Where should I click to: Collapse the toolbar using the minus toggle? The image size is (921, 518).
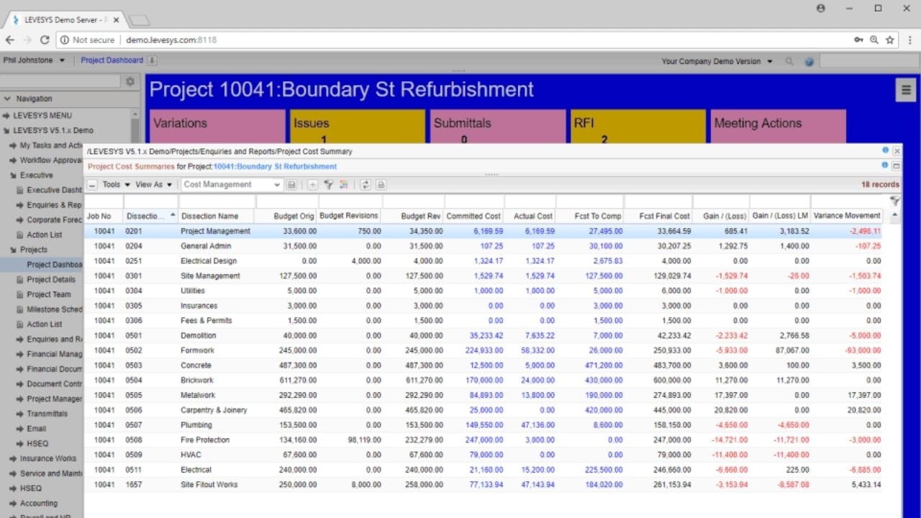click(x=92, y=185)
